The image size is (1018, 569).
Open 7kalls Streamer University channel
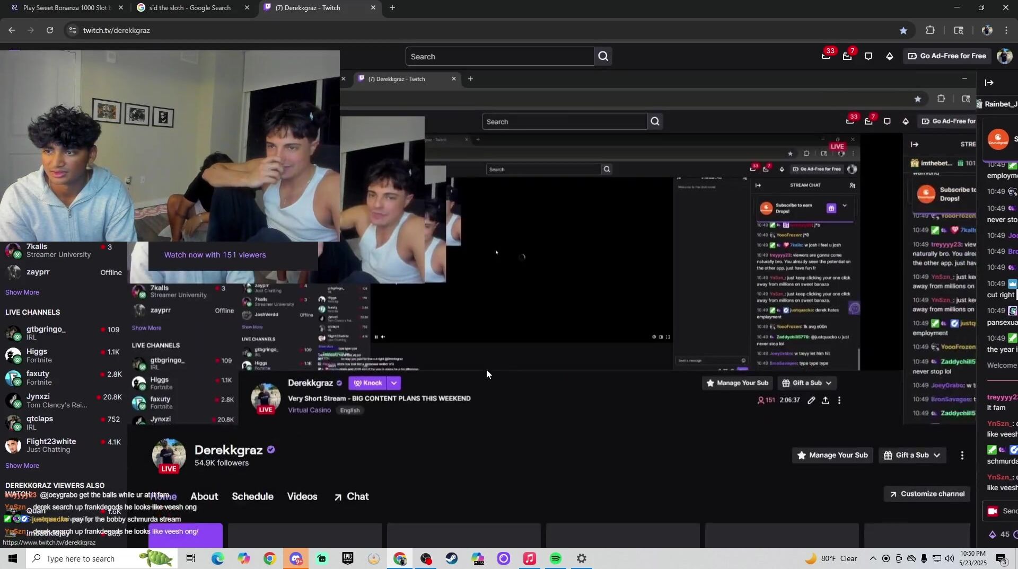tap(64, 251)
